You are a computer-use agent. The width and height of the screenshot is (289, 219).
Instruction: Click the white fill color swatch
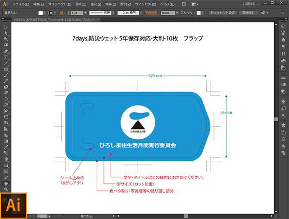pyautogui.click(x=41, y=13)
